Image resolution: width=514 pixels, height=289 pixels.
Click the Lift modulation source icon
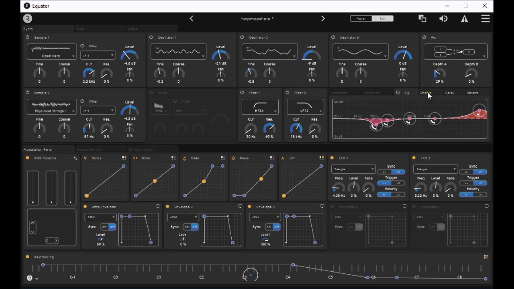click(283, 158)
